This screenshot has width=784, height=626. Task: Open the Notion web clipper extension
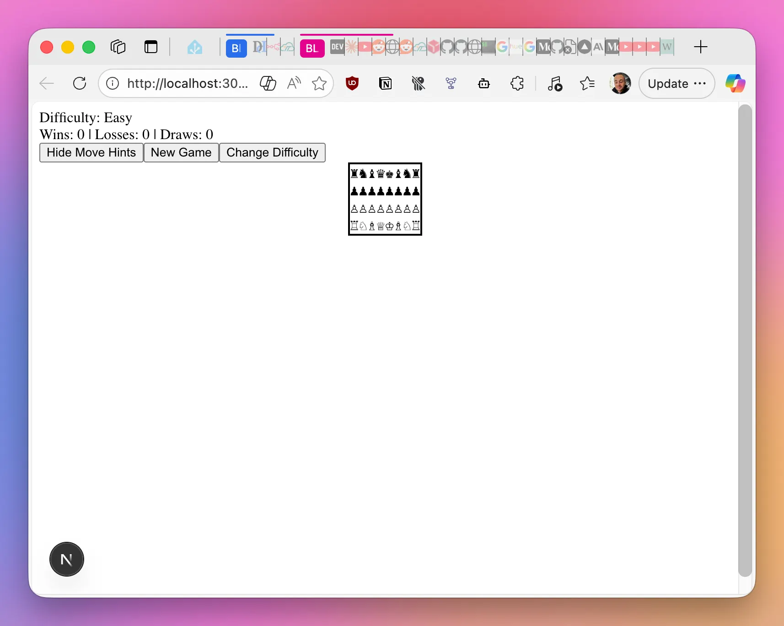385,83
